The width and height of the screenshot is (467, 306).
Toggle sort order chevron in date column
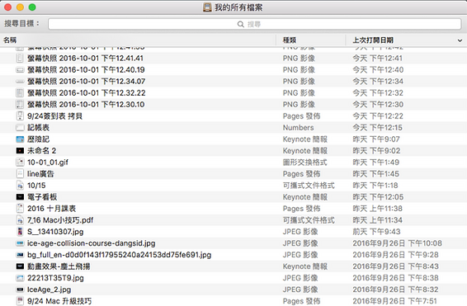[460, 40]
